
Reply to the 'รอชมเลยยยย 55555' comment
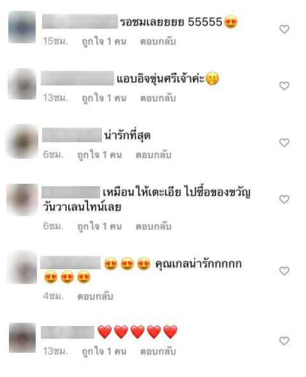158,41
